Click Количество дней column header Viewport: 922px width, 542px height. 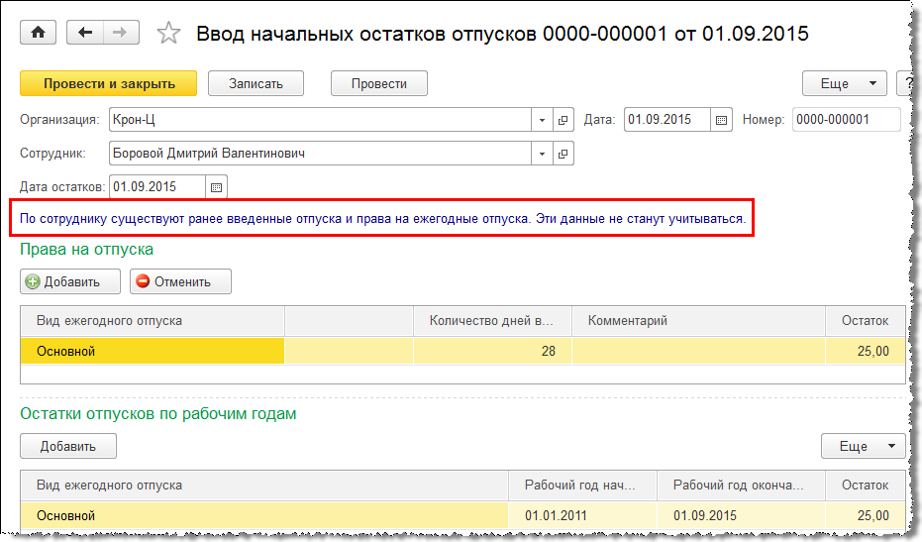coord(493,321)
